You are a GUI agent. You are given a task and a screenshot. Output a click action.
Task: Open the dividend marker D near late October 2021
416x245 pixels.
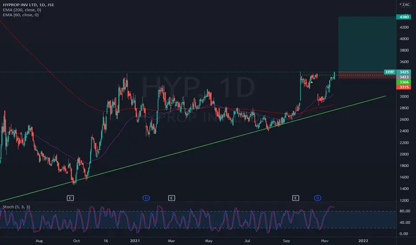pyautogui.click(x=317, y=198)
